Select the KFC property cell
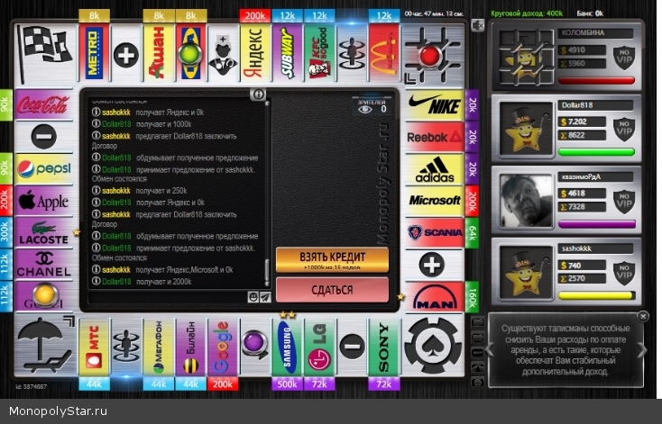Image resolution: width=662 pixels, height=424 pixels. click(x=319, y=53)
